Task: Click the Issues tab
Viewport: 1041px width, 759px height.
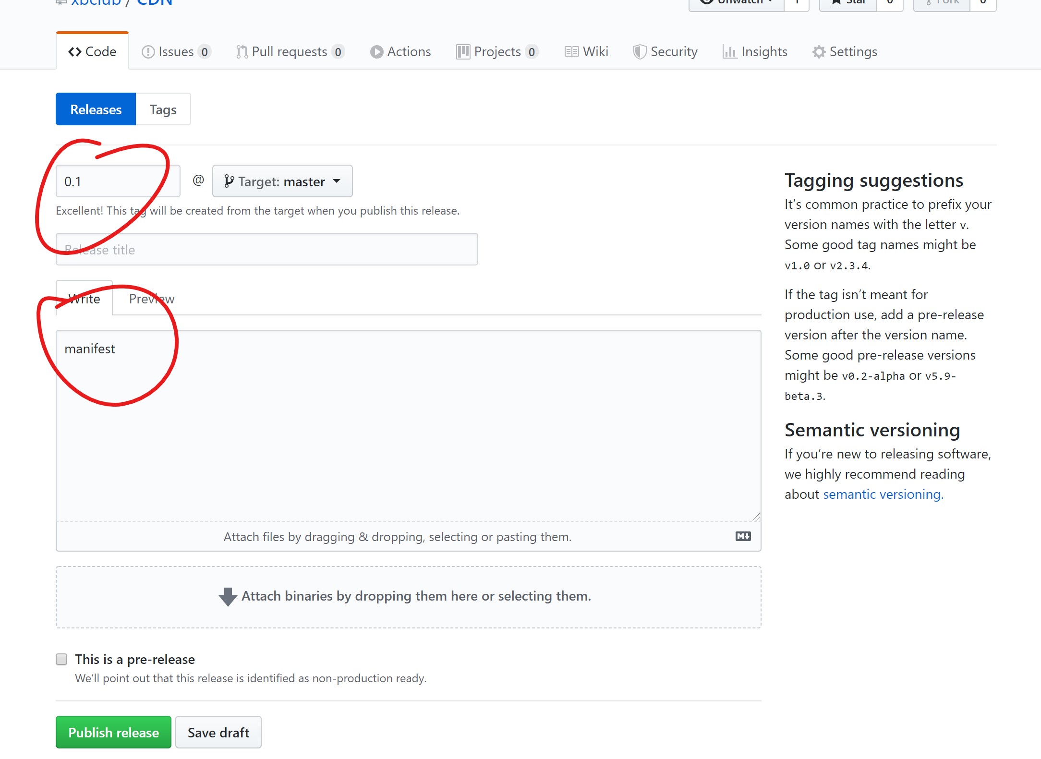Action: tap(176, 52)
